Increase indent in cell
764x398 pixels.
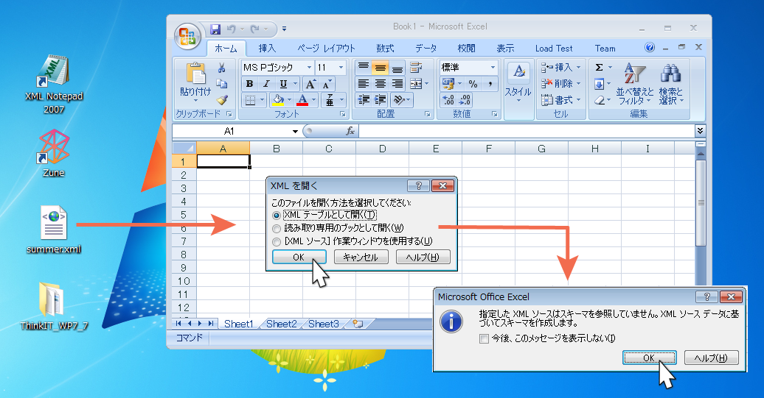click(x=381, y=100)
